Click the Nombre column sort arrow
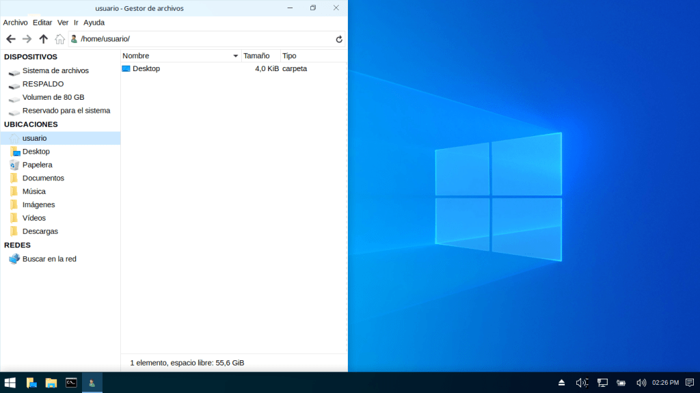This screenshot has height=393, width=700. [236, 56]
